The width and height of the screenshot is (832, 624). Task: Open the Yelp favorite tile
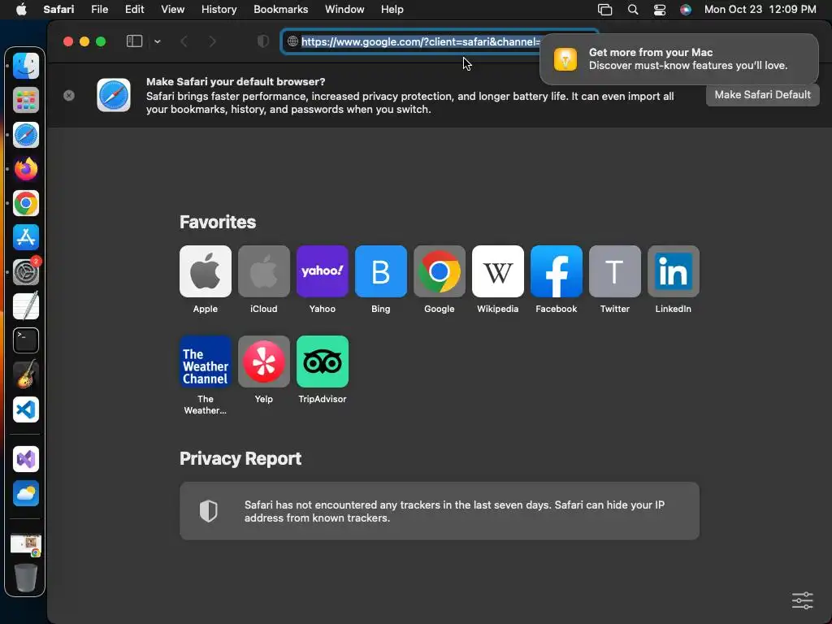(264, 362)
